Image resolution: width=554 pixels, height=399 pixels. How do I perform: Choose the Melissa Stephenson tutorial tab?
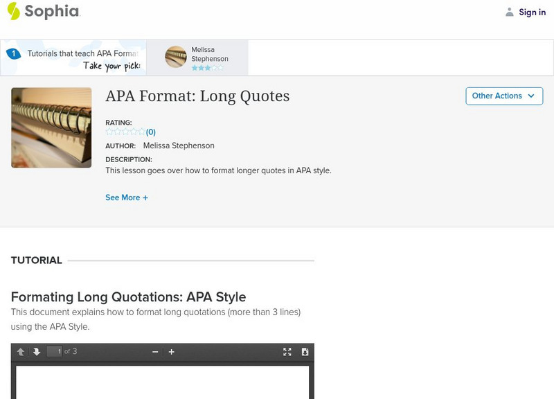click(x=197, y=57)
